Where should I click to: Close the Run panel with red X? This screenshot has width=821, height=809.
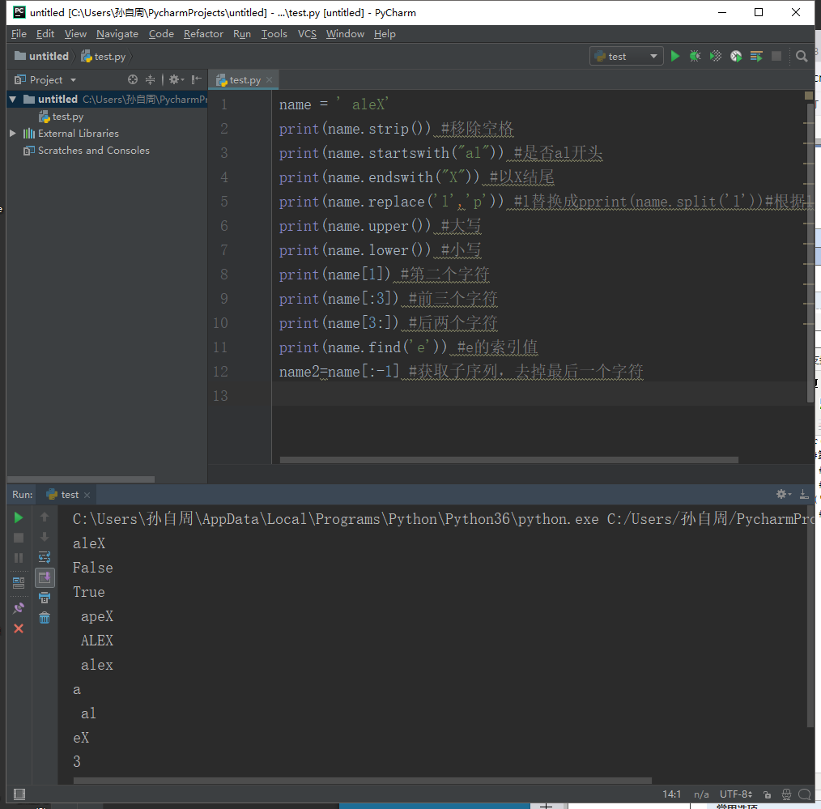click(x=19, y=628)
